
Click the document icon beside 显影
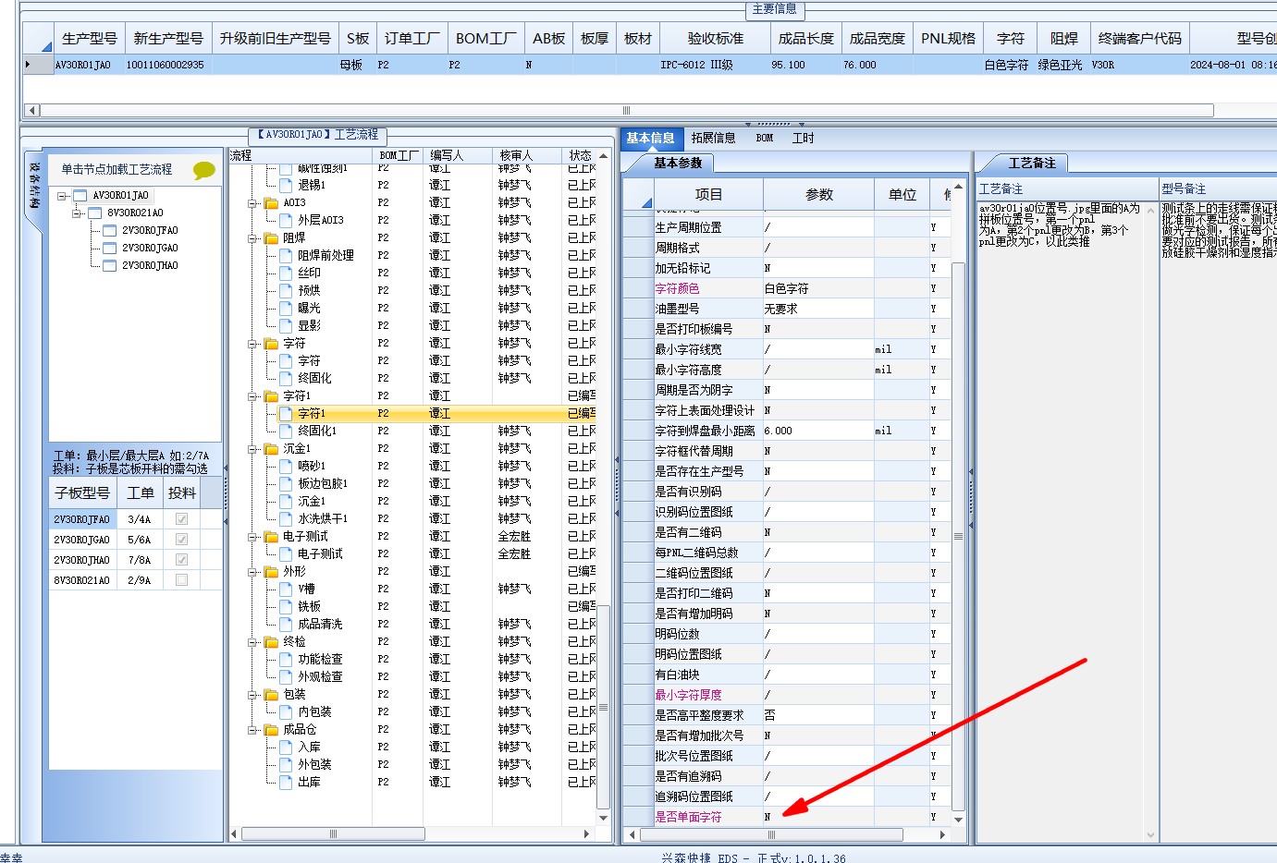(286, 326)
